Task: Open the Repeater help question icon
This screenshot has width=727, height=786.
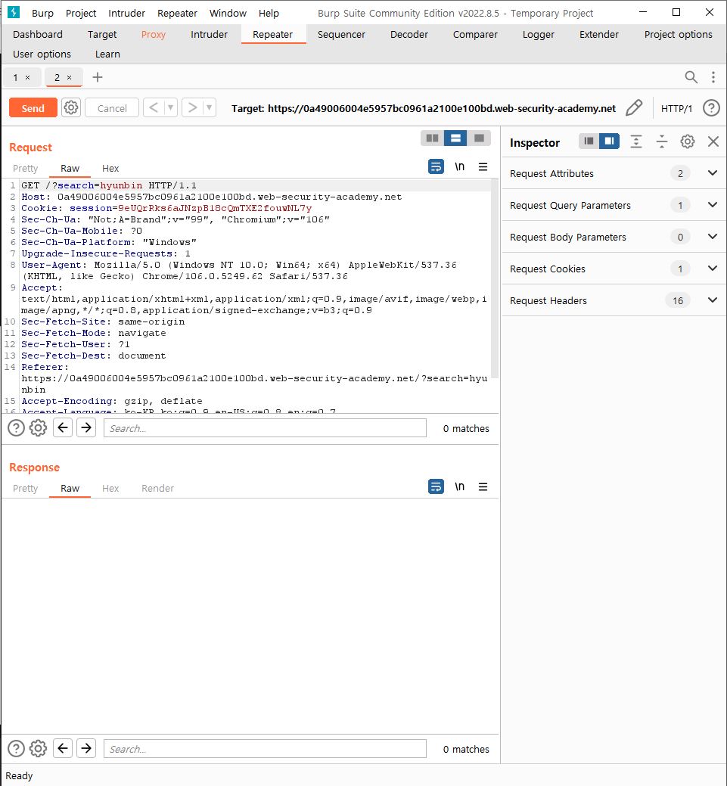Action: pyautogui.click(x=711, y=107)
